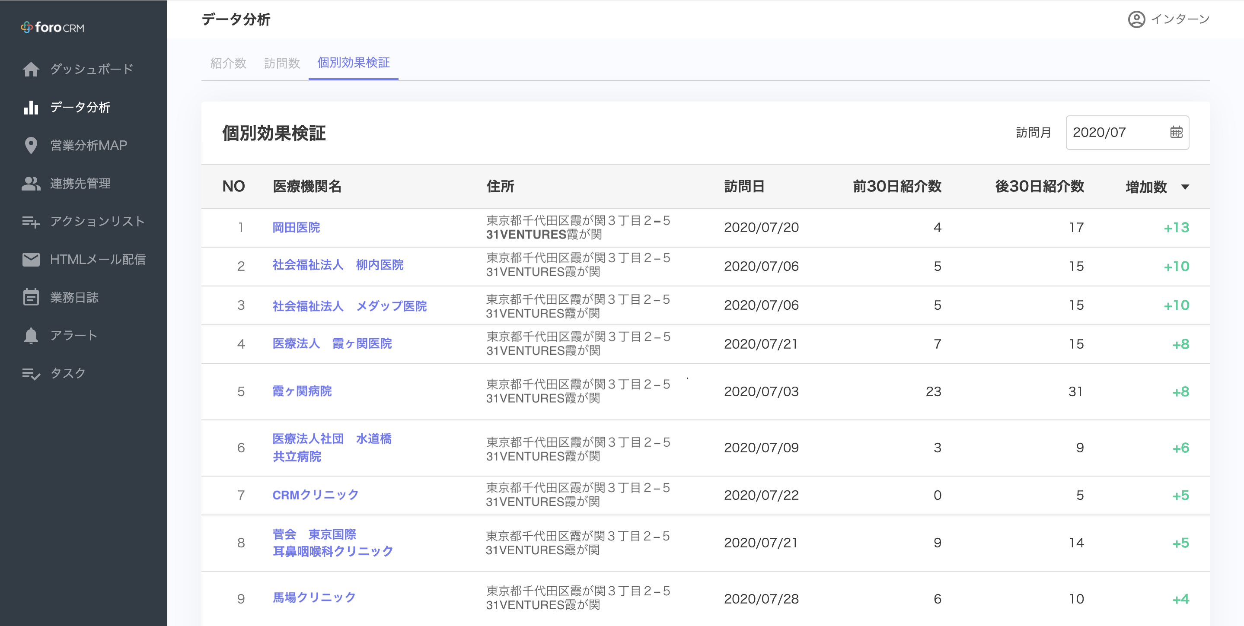Go to 営業分析MAP menu item
Image resolution: width=1244 pixels, height=626 pixels.
(x=88, y=145)
